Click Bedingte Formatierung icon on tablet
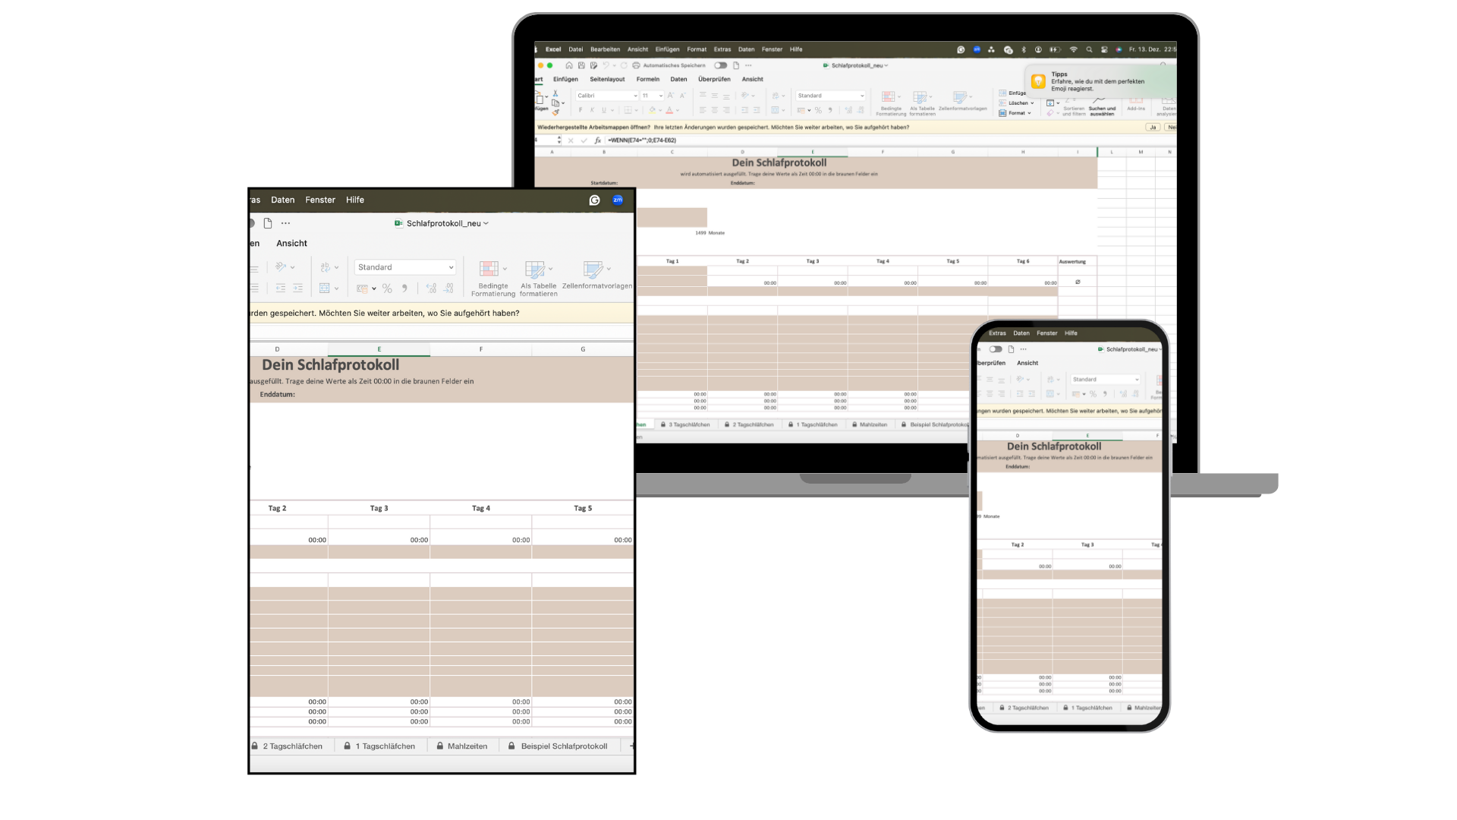The width and height of the screenshot is (1457, 820). [489, 269]
